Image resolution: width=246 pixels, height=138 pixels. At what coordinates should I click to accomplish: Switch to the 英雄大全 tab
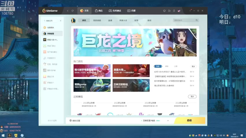(123, 20)
